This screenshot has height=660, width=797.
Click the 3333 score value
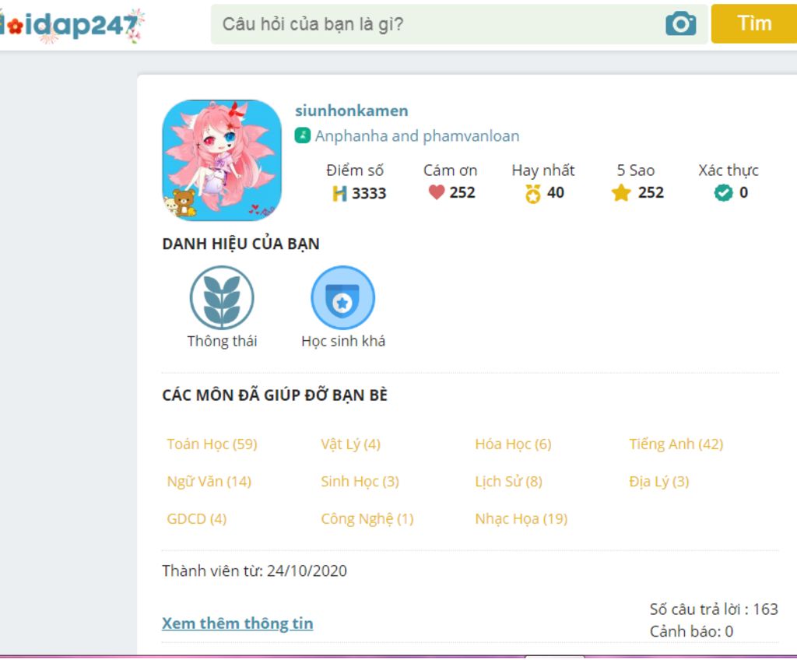[369, 193]
